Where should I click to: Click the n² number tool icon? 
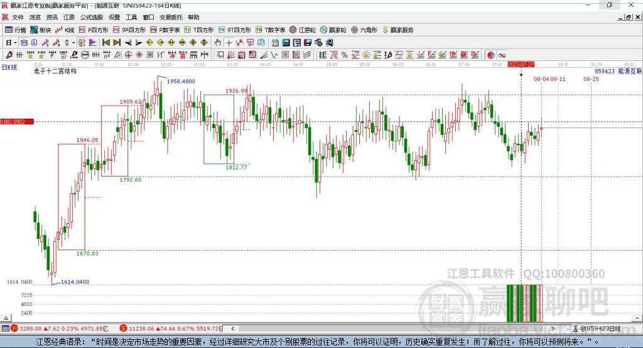tap(107, 55)
